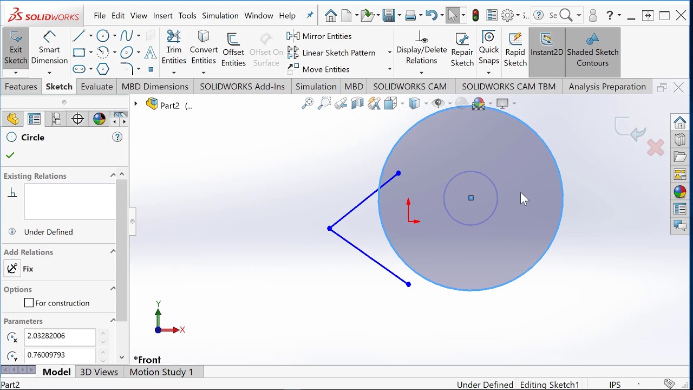Select the Ellipse sketch tool
The height and width of the screenshot is (390, 693).
(x=127, y=53)
